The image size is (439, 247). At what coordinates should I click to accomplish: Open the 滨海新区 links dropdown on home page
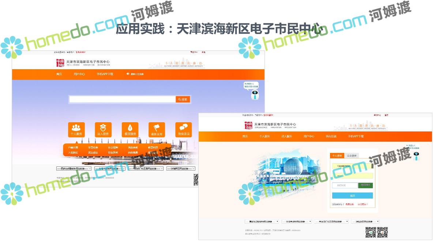click(181, 169)
